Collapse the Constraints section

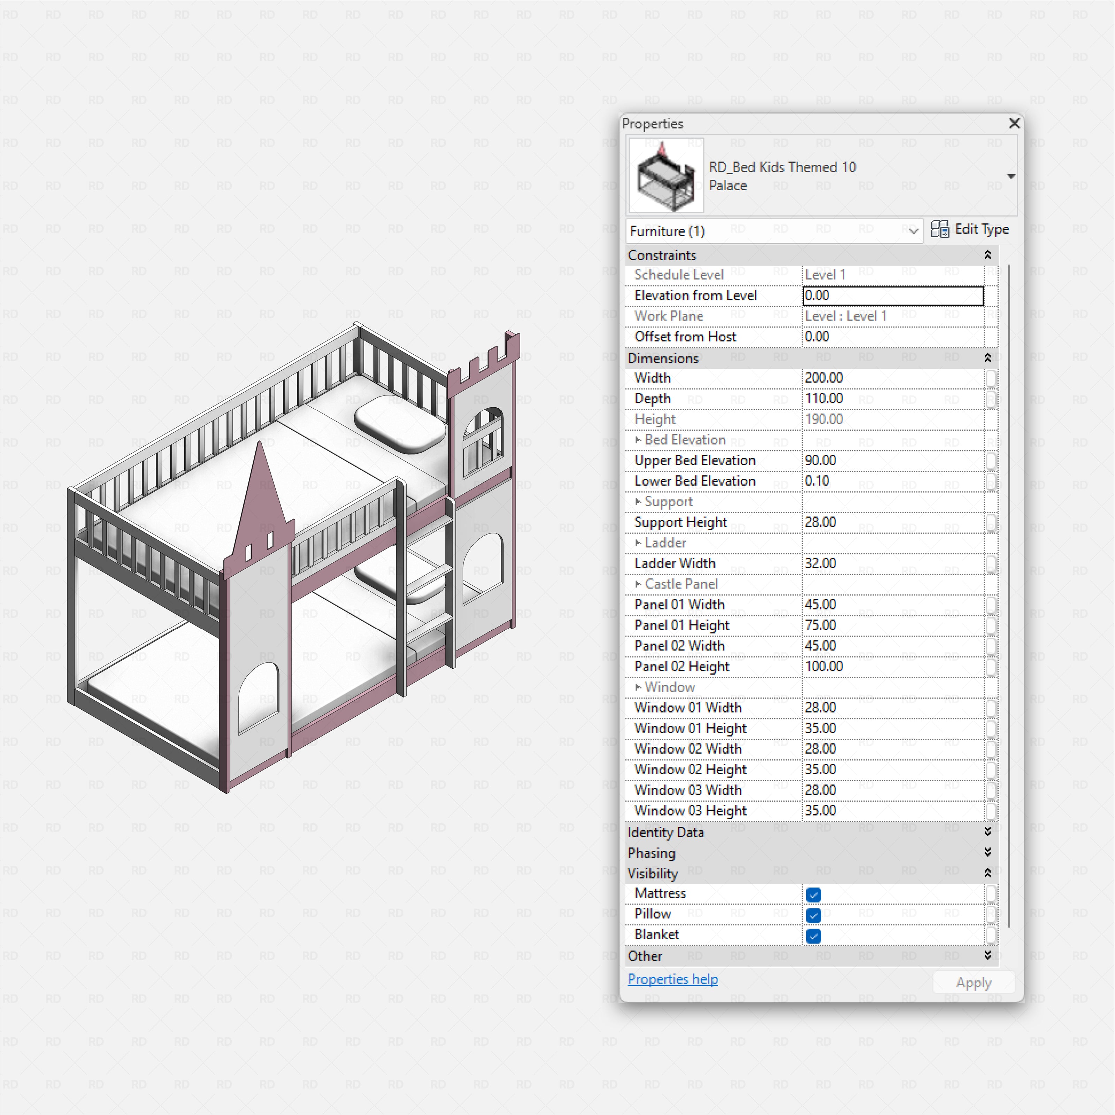coord(989,255)
